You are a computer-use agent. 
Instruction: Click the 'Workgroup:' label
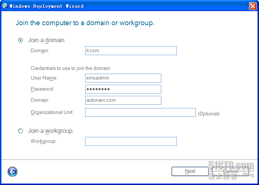[x=44, y=141]
